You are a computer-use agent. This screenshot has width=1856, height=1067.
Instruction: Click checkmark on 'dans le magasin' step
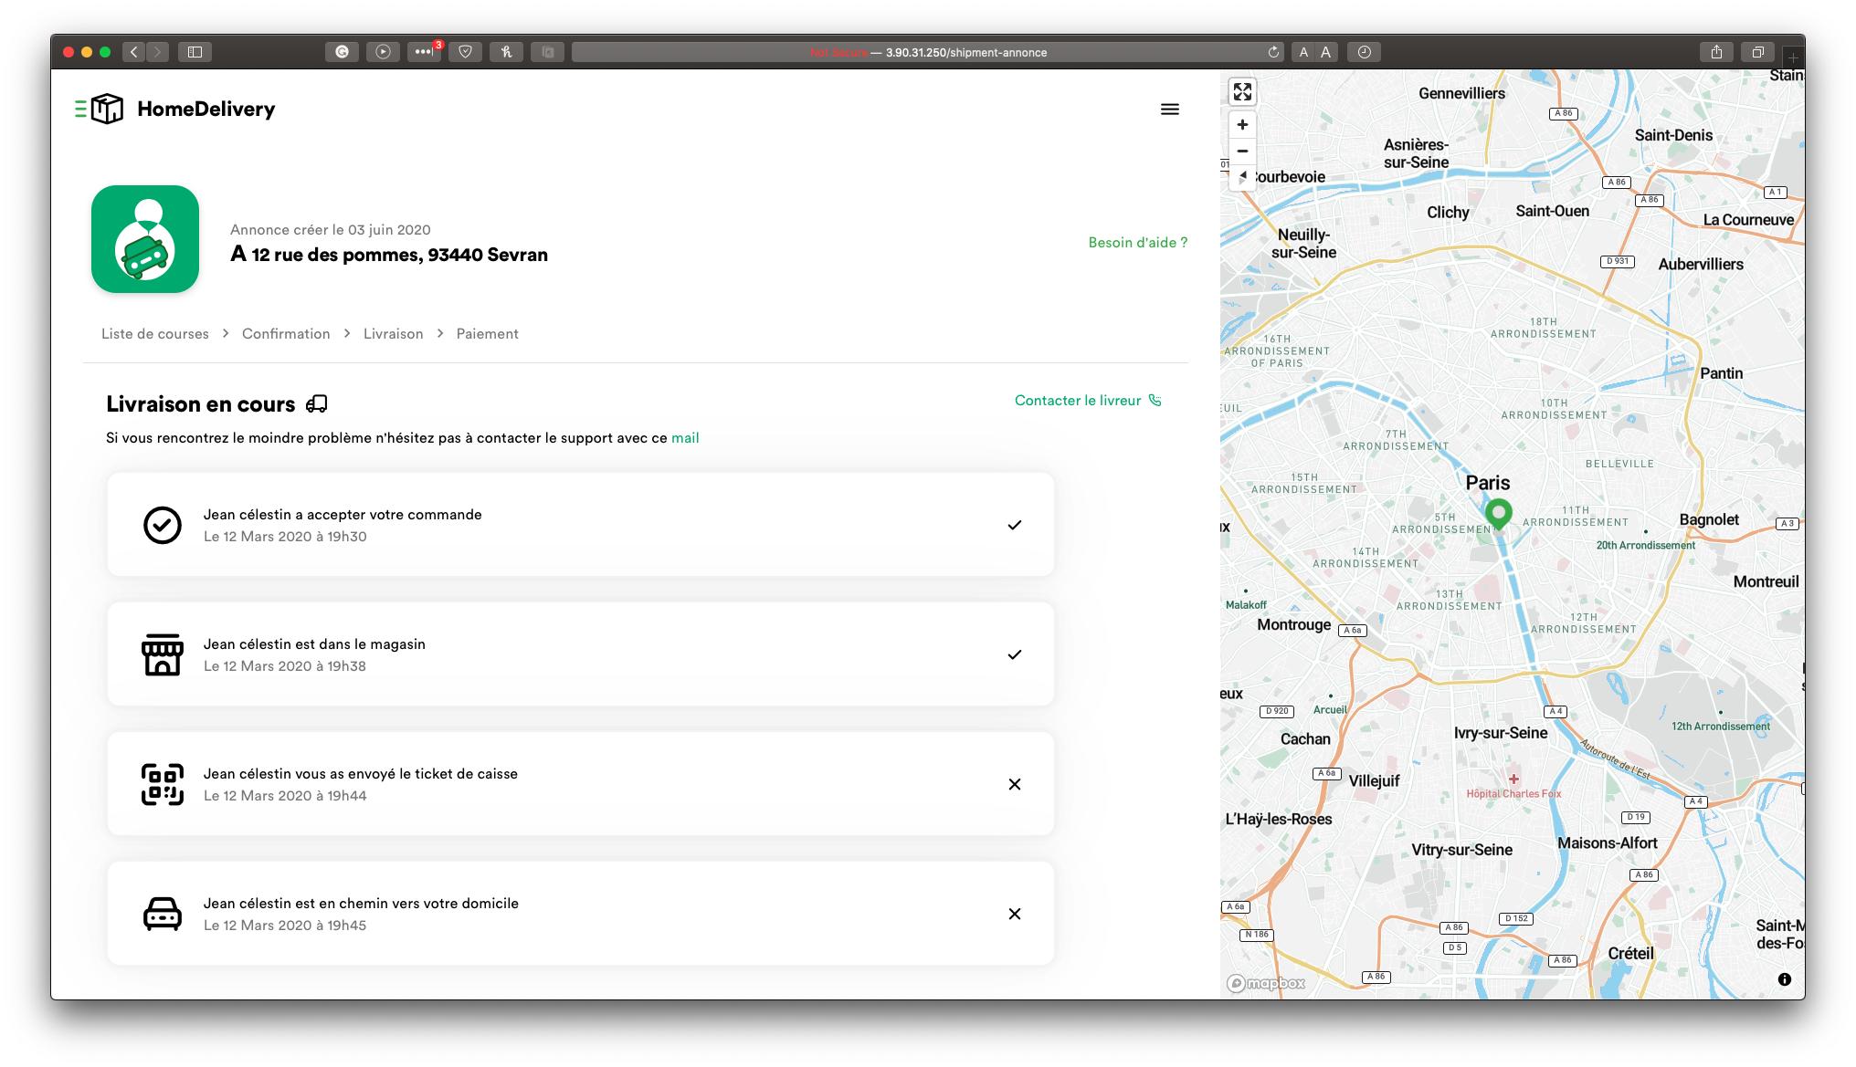1014,654
